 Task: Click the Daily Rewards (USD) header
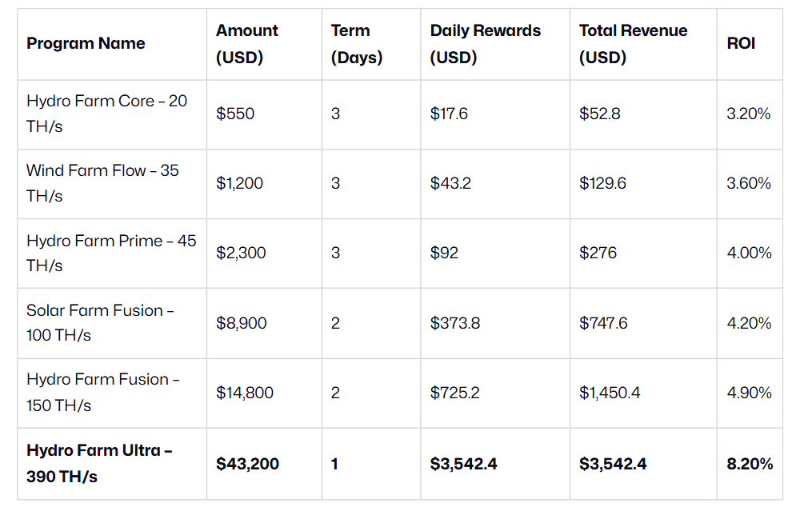pos(485,44)
